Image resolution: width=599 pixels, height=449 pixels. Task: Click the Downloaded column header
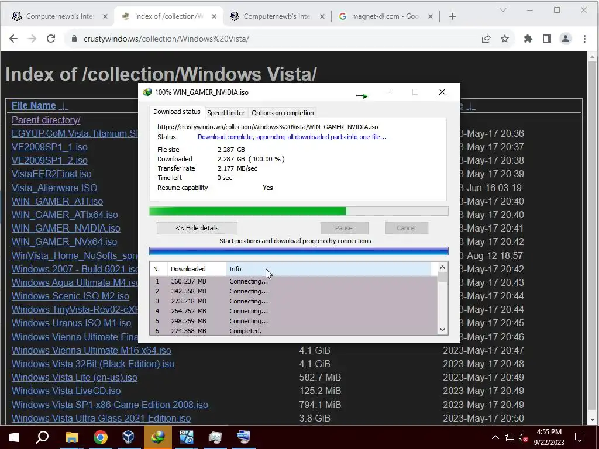(197, 269)
